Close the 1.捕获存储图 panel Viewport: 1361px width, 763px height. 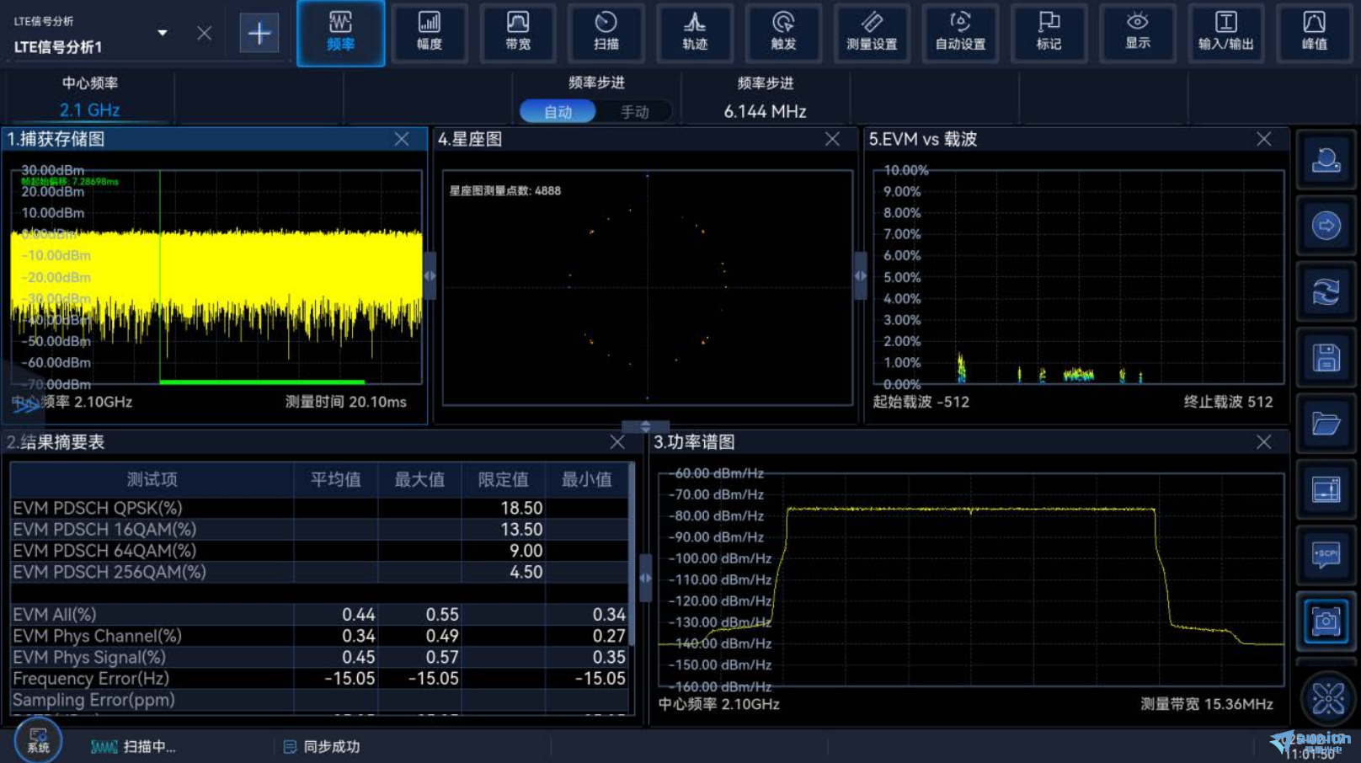point(402,139)
